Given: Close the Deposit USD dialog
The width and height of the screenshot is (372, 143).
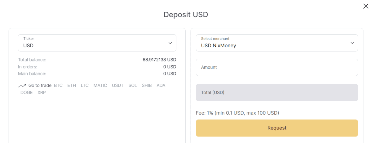Looking at the screenshot, I should pyautogui.click(x=366, y=6).
